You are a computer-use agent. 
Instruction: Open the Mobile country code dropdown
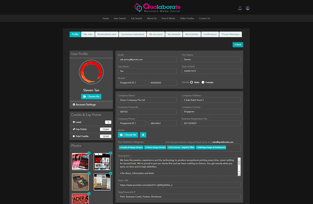pyautogui.click(x=132, y=83)
